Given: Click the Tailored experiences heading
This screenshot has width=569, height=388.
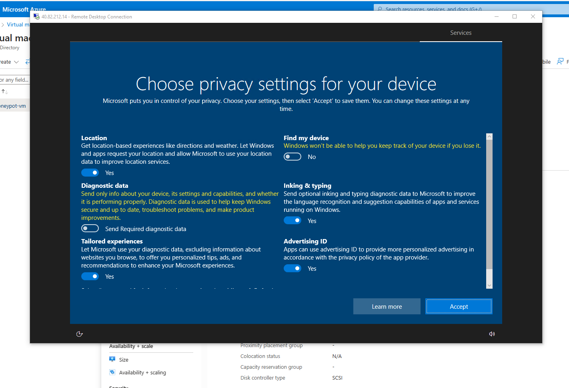Looking at the screenshot, I should point(112,241).
